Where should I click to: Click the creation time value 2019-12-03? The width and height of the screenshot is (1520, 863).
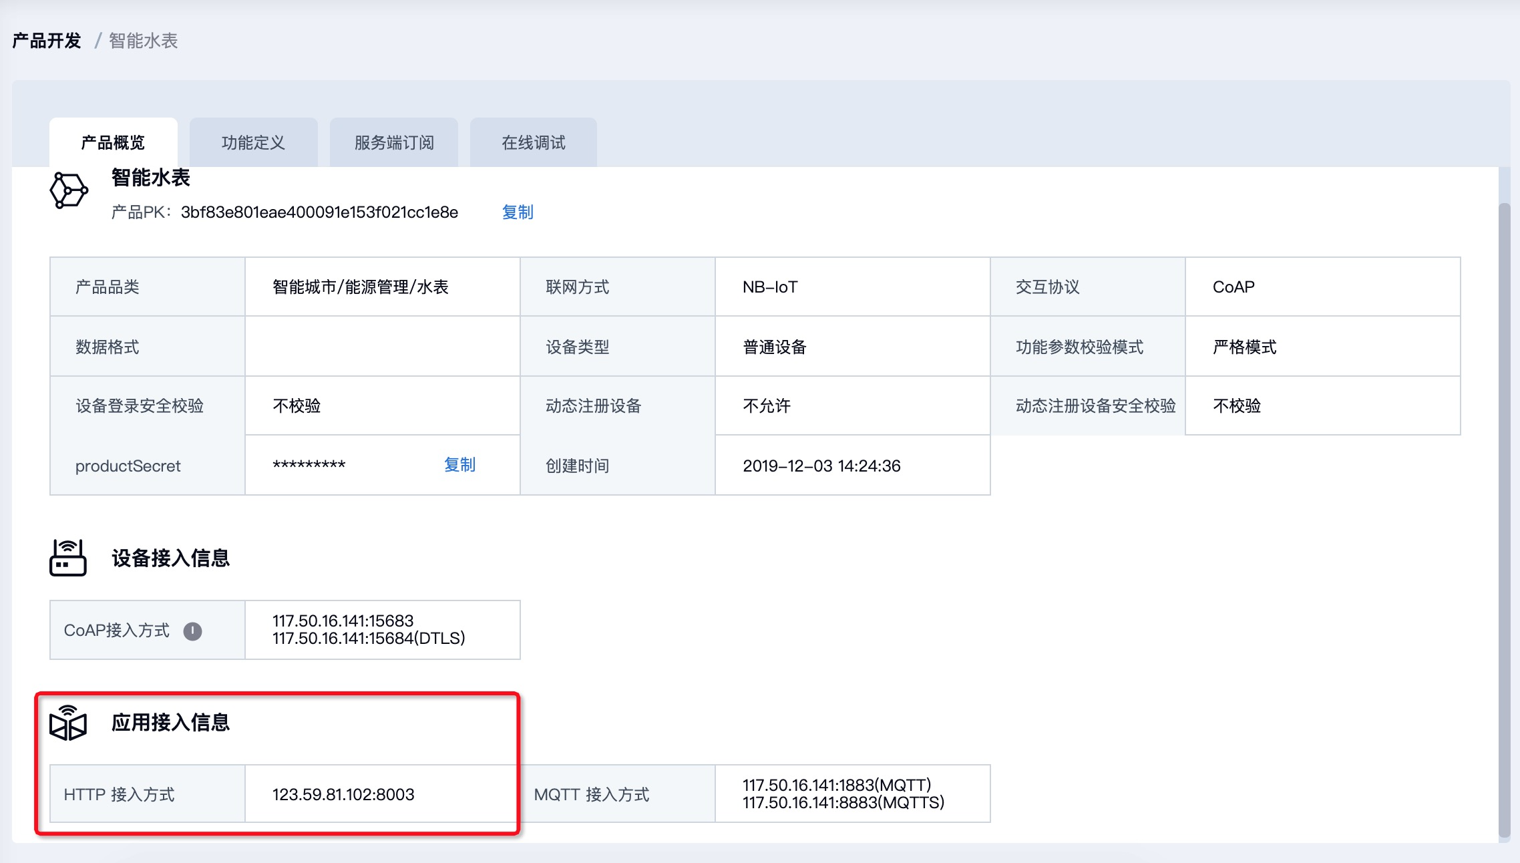click(x=821, y=466)
